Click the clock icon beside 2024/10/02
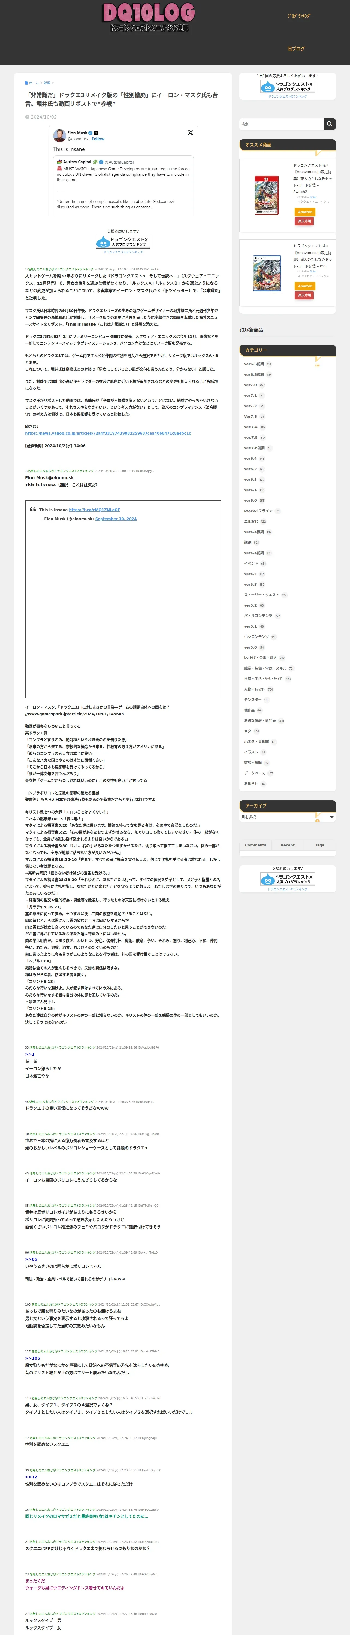 tap(27, 117)
